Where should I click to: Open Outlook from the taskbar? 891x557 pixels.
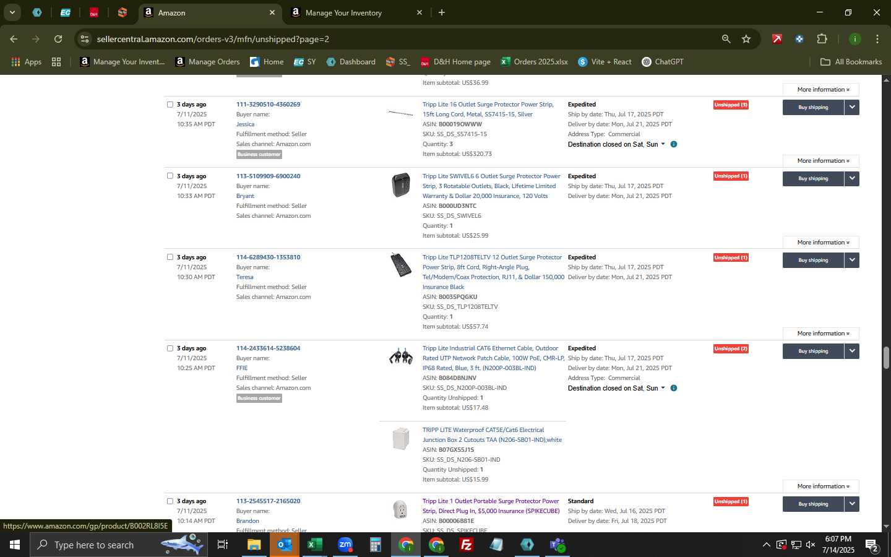click(284, 545)
